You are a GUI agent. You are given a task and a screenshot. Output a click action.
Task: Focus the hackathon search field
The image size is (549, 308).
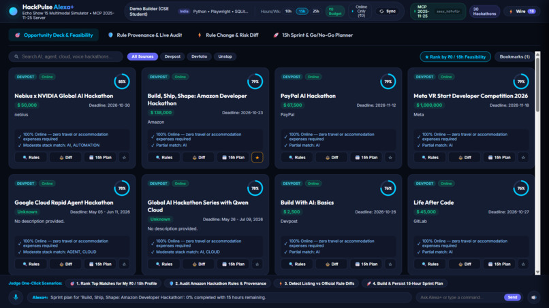[x=66, y=56]
